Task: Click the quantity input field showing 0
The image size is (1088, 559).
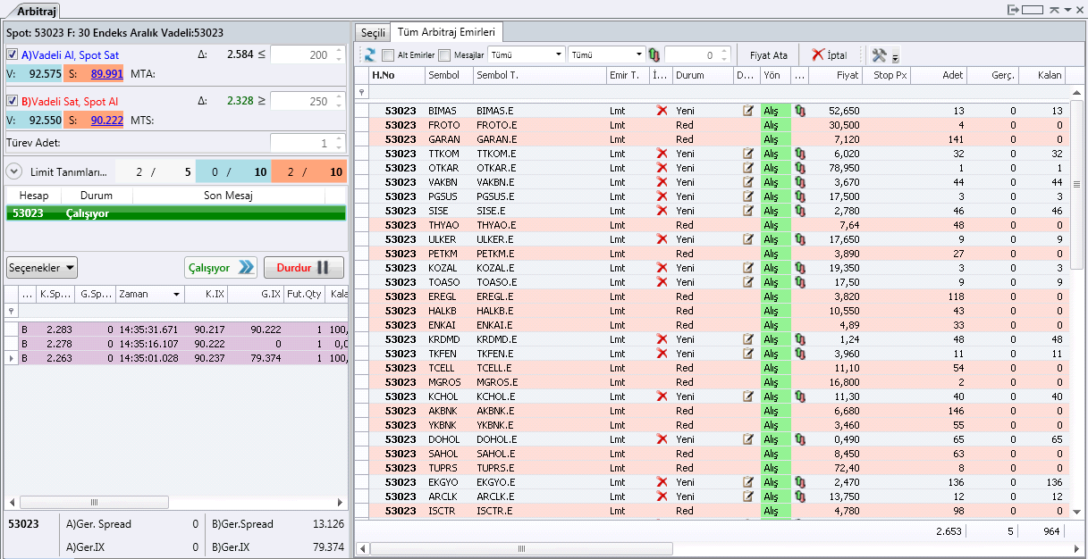Action: coord(698,54)
